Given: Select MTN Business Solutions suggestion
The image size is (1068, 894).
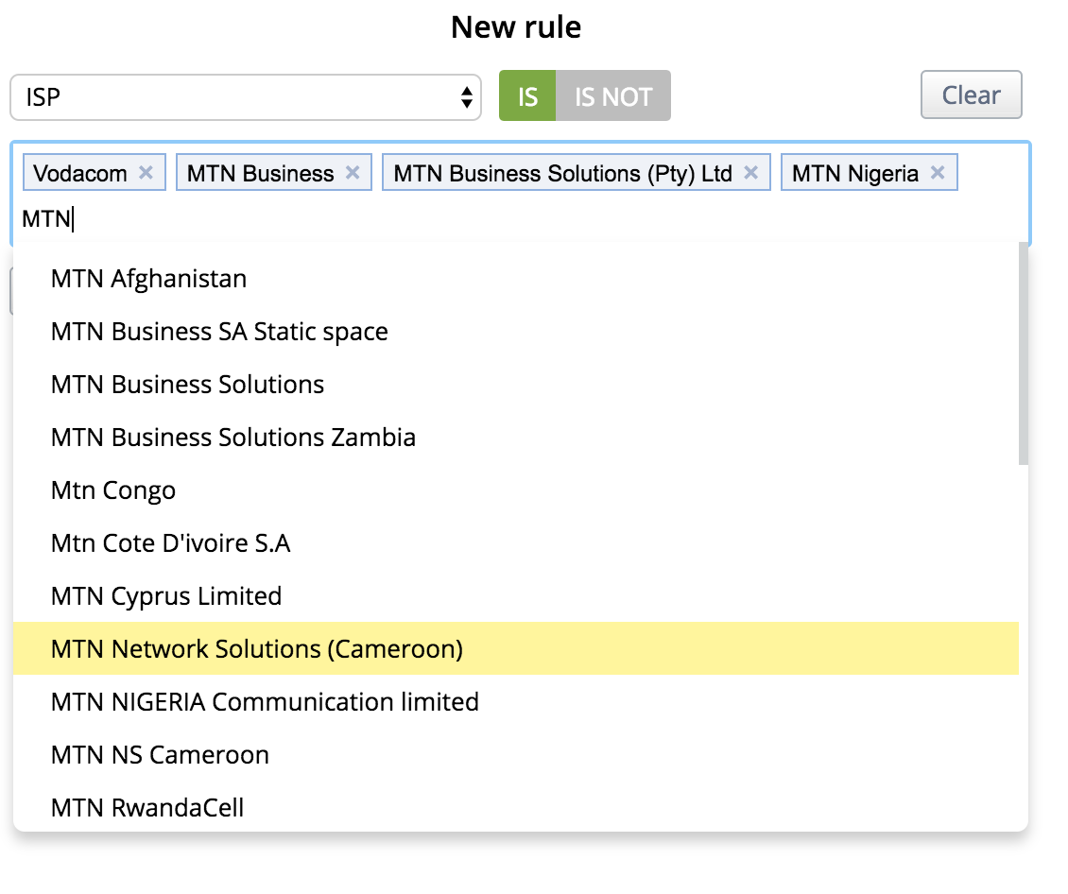Looking at the screenshot, I should [516, 385].
